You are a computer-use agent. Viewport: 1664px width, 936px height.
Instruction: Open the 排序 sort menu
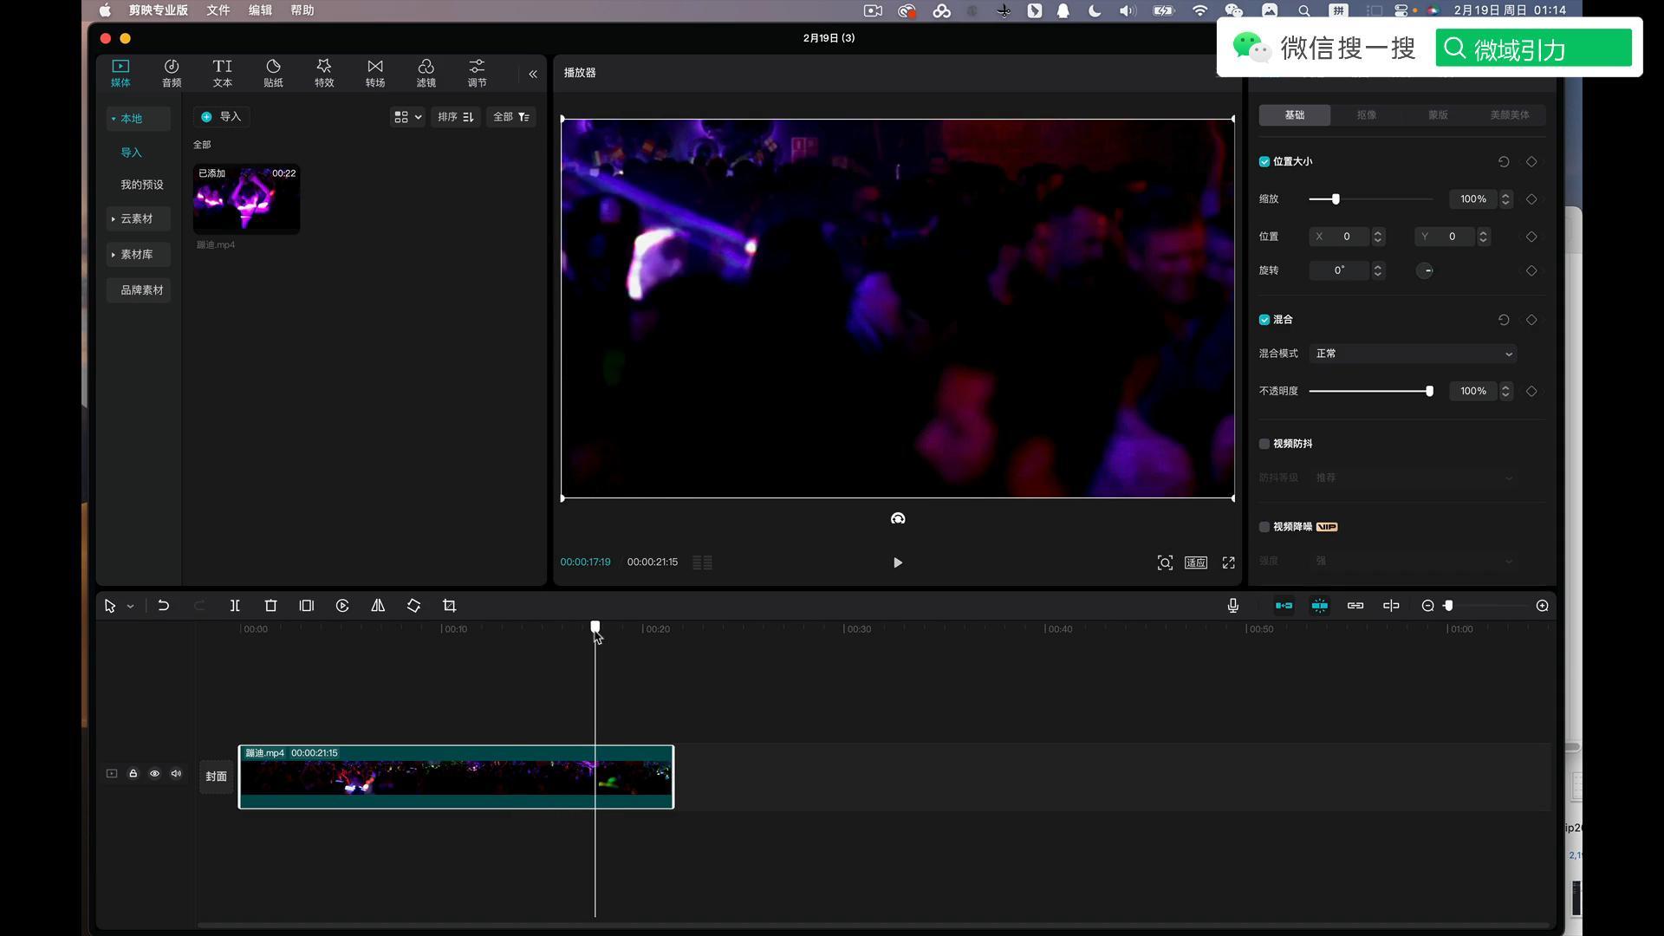point(456,117)
